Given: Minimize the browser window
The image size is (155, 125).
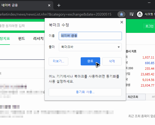Looking at the screenshot, I should click(x=149, y=3).
